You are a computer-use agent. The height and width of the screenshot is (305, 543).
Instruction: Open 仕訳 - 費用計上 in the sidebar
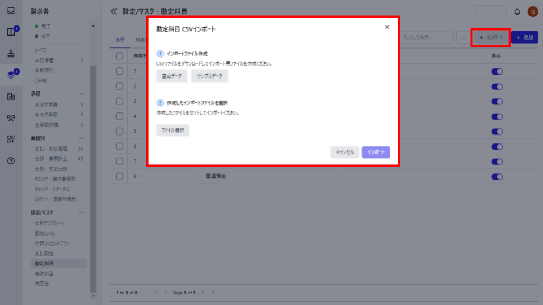tap(51, 159)
